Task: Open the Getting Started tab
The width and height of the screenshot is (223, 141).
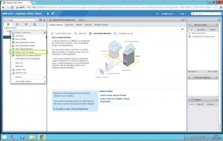Action: point(56,25)
